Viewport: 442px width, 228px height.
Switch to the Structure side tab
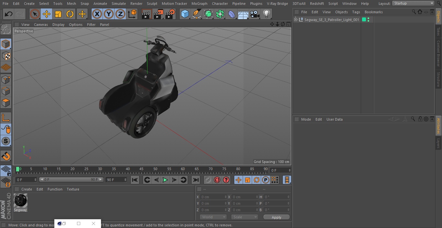coord(438,79)
